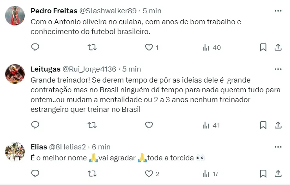290x185 pixels.
Task: Bookmark the Leitugas tweet
Action: tap(263, 125)
